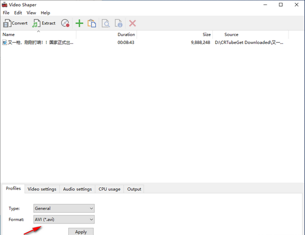Minimize the Video Shaper window

pos(265,4)
